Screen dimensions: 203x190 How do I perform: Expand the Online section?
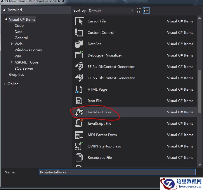pos(5,84)
